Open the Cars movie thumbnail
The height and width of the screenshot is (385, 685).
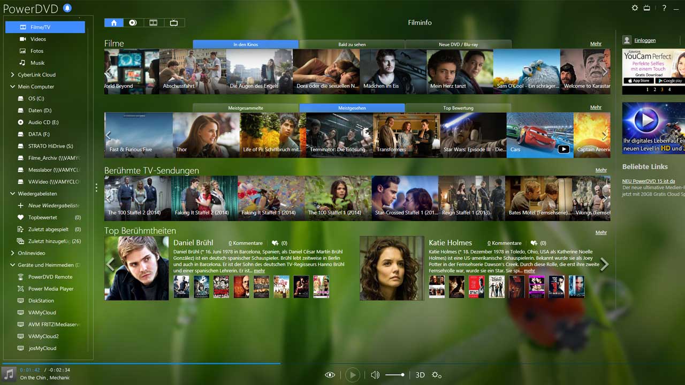539,135
